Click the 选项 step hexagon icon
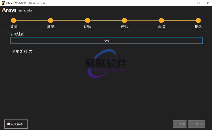 pos(161,20)
